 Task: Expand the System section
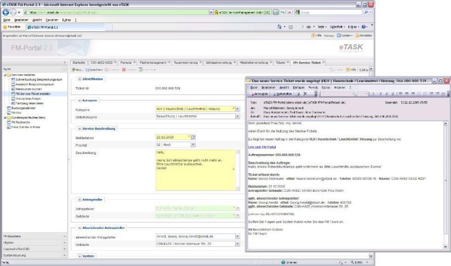(x=79, y=256)
